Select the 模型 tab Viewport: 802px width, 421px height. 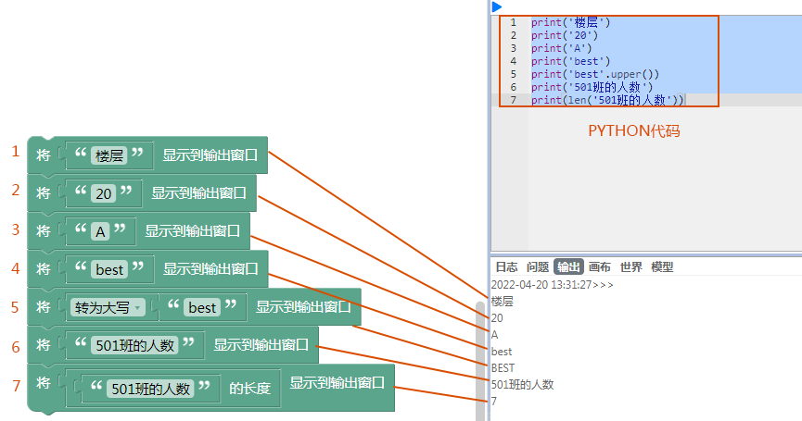(x=662, y=266)
